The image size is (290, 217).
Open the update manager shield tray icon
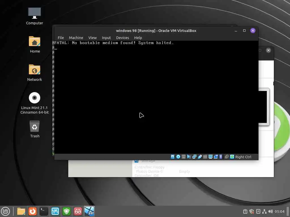251,211
